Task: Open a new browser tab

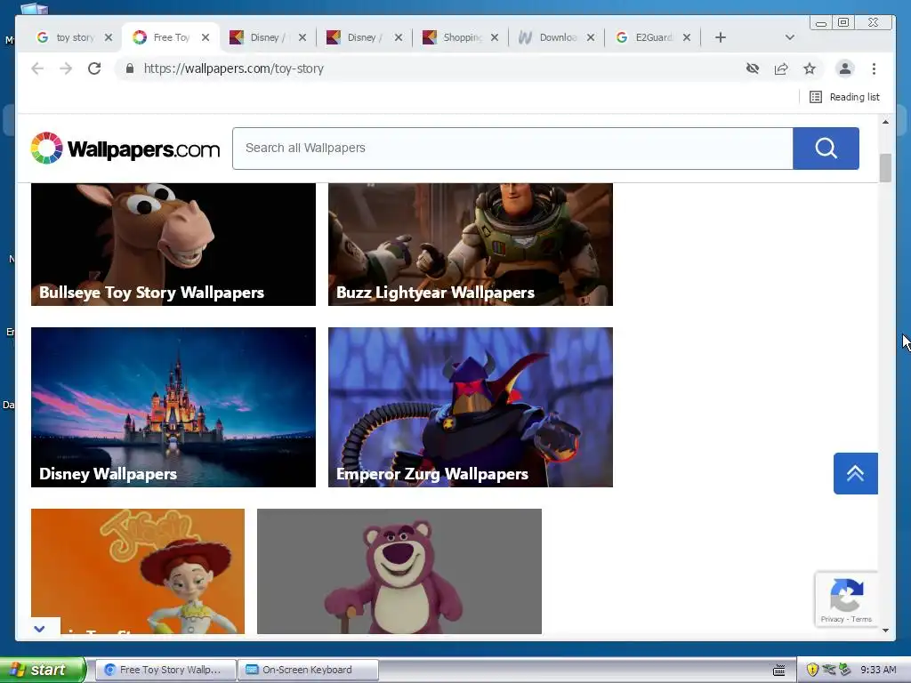Action: pyautogui.click(x=721, y=37)
